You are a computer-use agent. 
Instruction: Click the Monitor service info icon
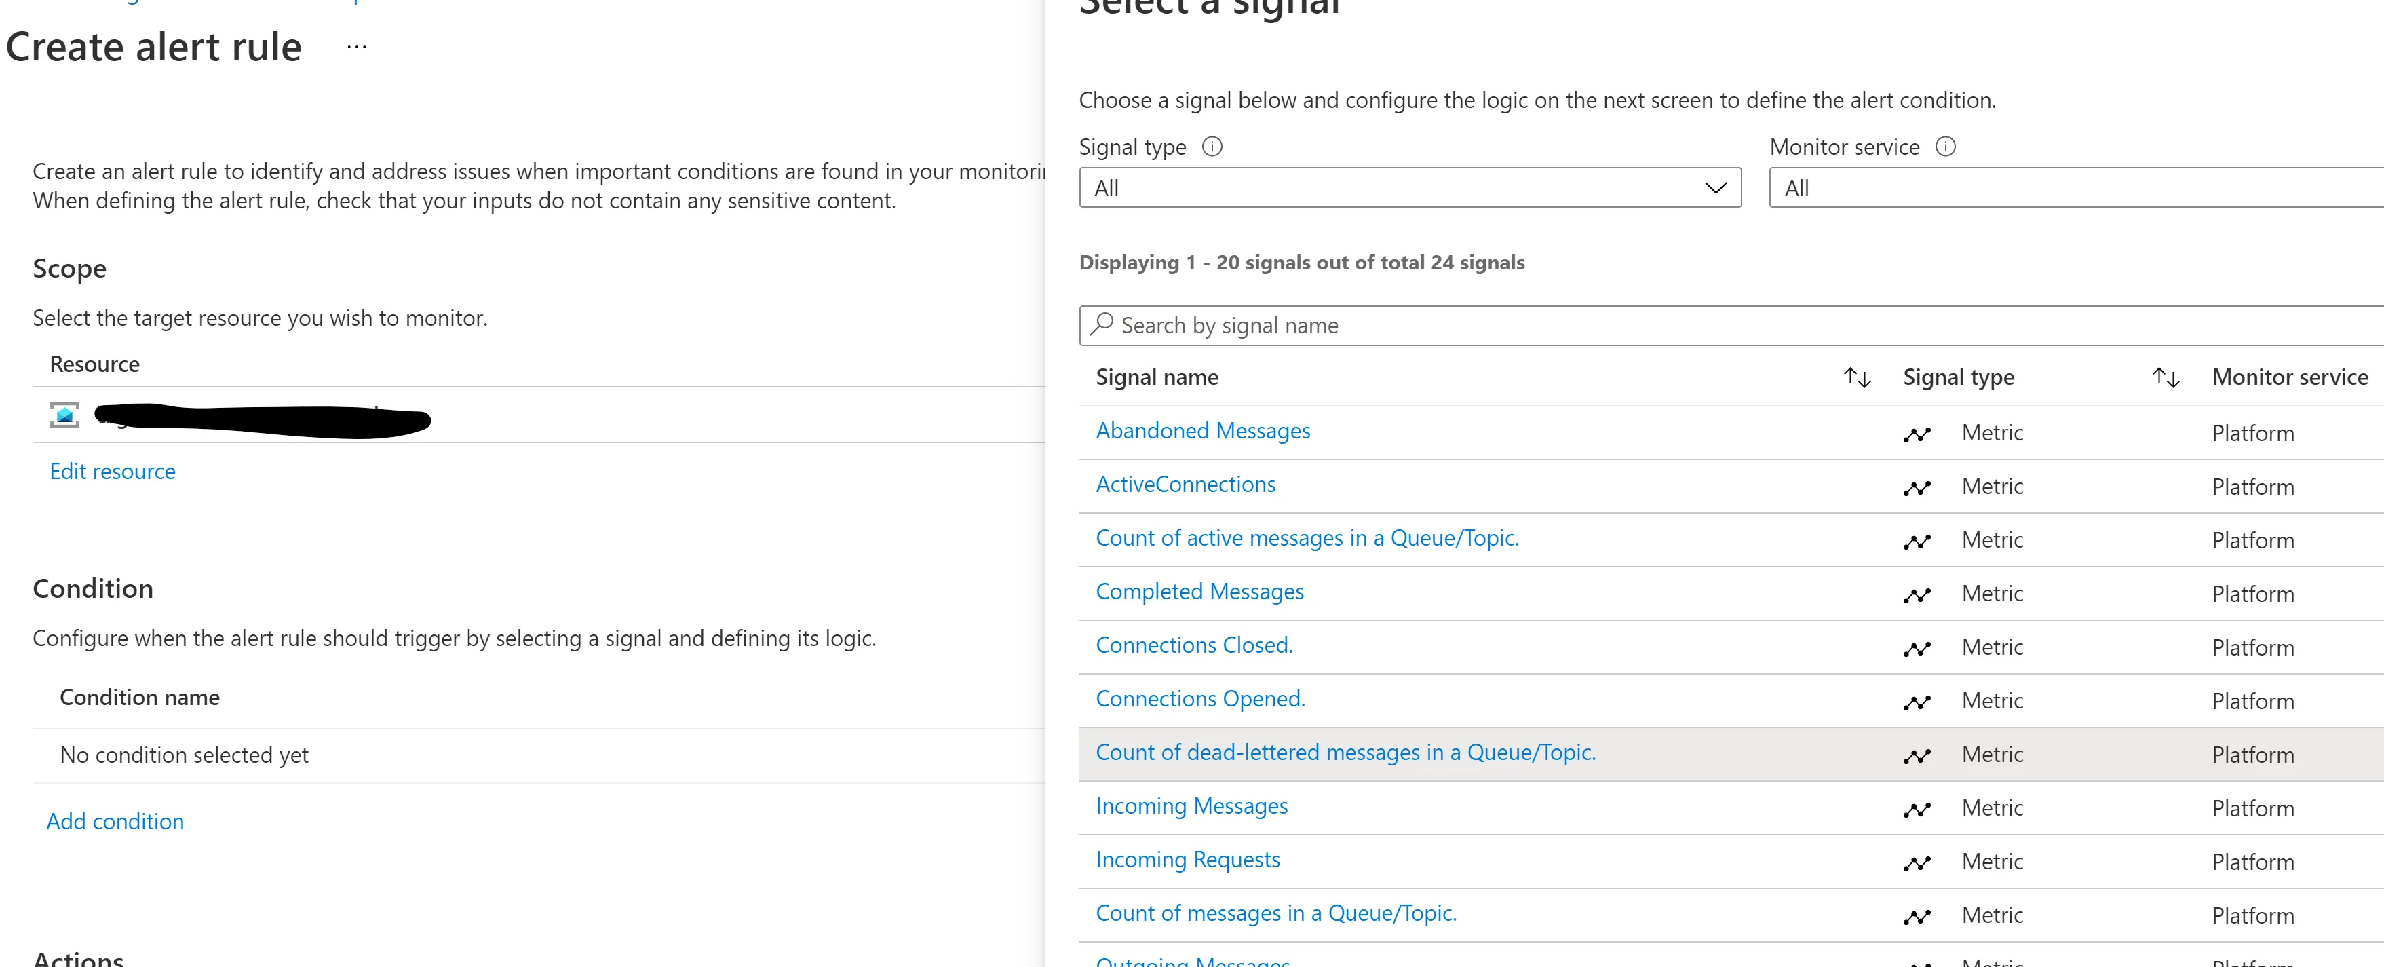tap(1945, 146)
